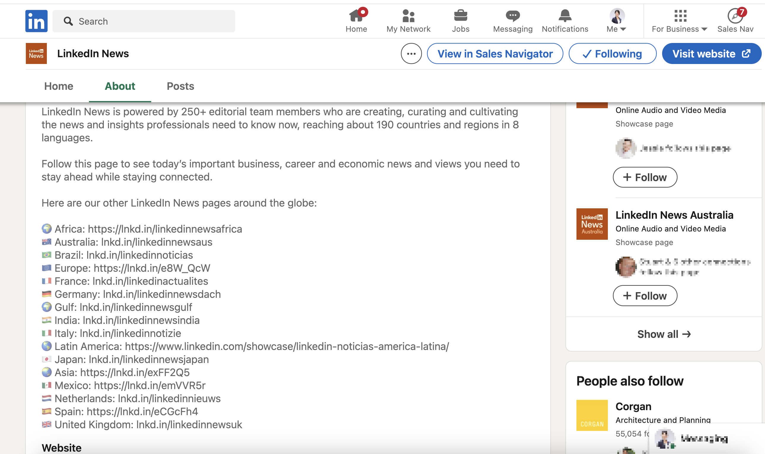Open Latin America showcase URL link
The height and width of the screenshot is (454, 765).
[x=287, y=346]
